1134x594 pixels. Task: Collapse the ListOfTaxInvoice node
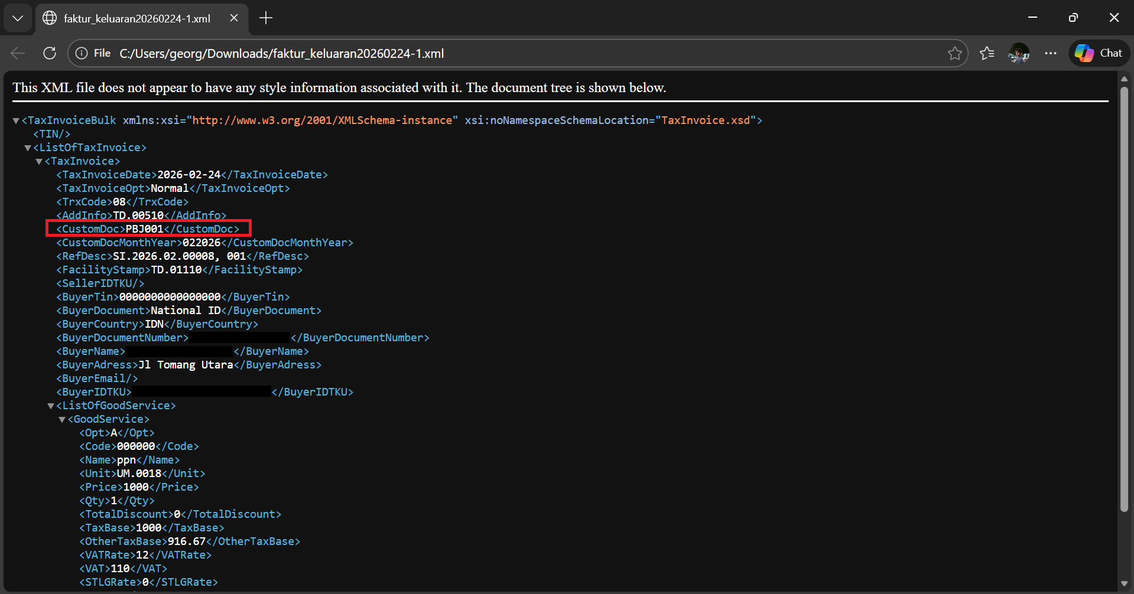click(x=28, y=148)
